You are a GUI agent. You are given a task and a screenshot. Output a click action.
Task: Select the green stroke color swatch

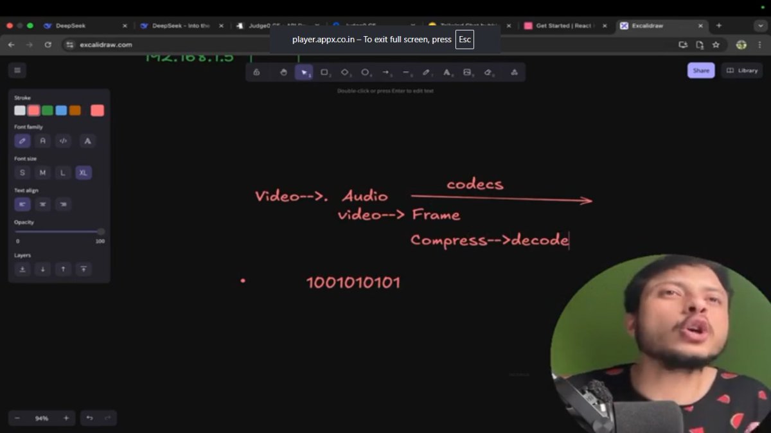pos(47,110)
